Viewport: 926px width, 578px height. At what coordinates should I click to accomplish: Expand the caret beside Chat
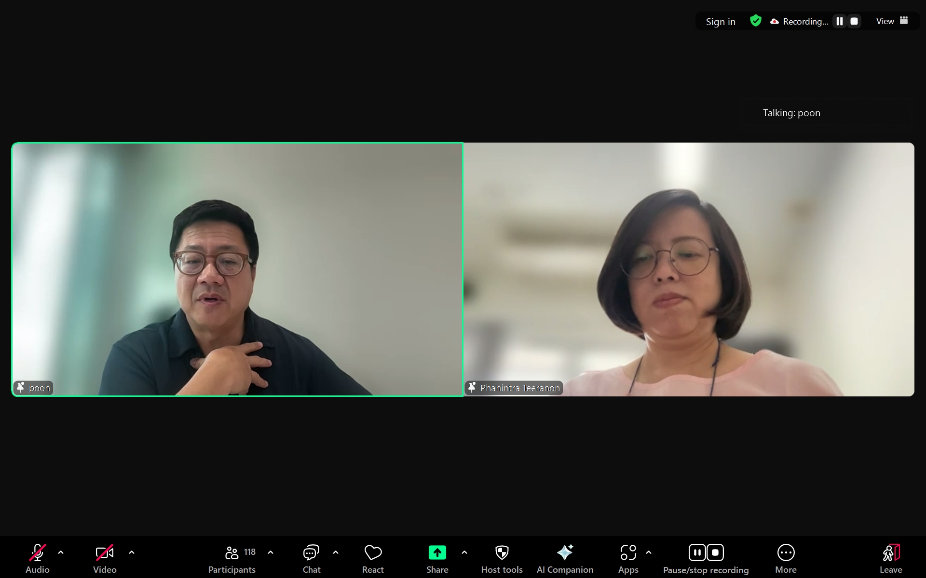click(x=336, y=552)
